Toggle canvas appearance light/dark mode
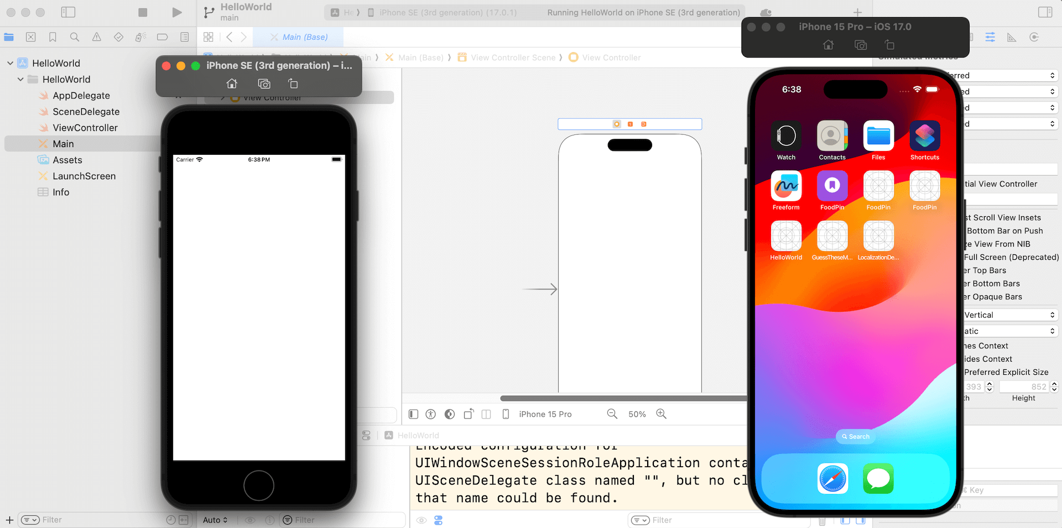Viewport: 1062px width, 528px height. (450, 414)
